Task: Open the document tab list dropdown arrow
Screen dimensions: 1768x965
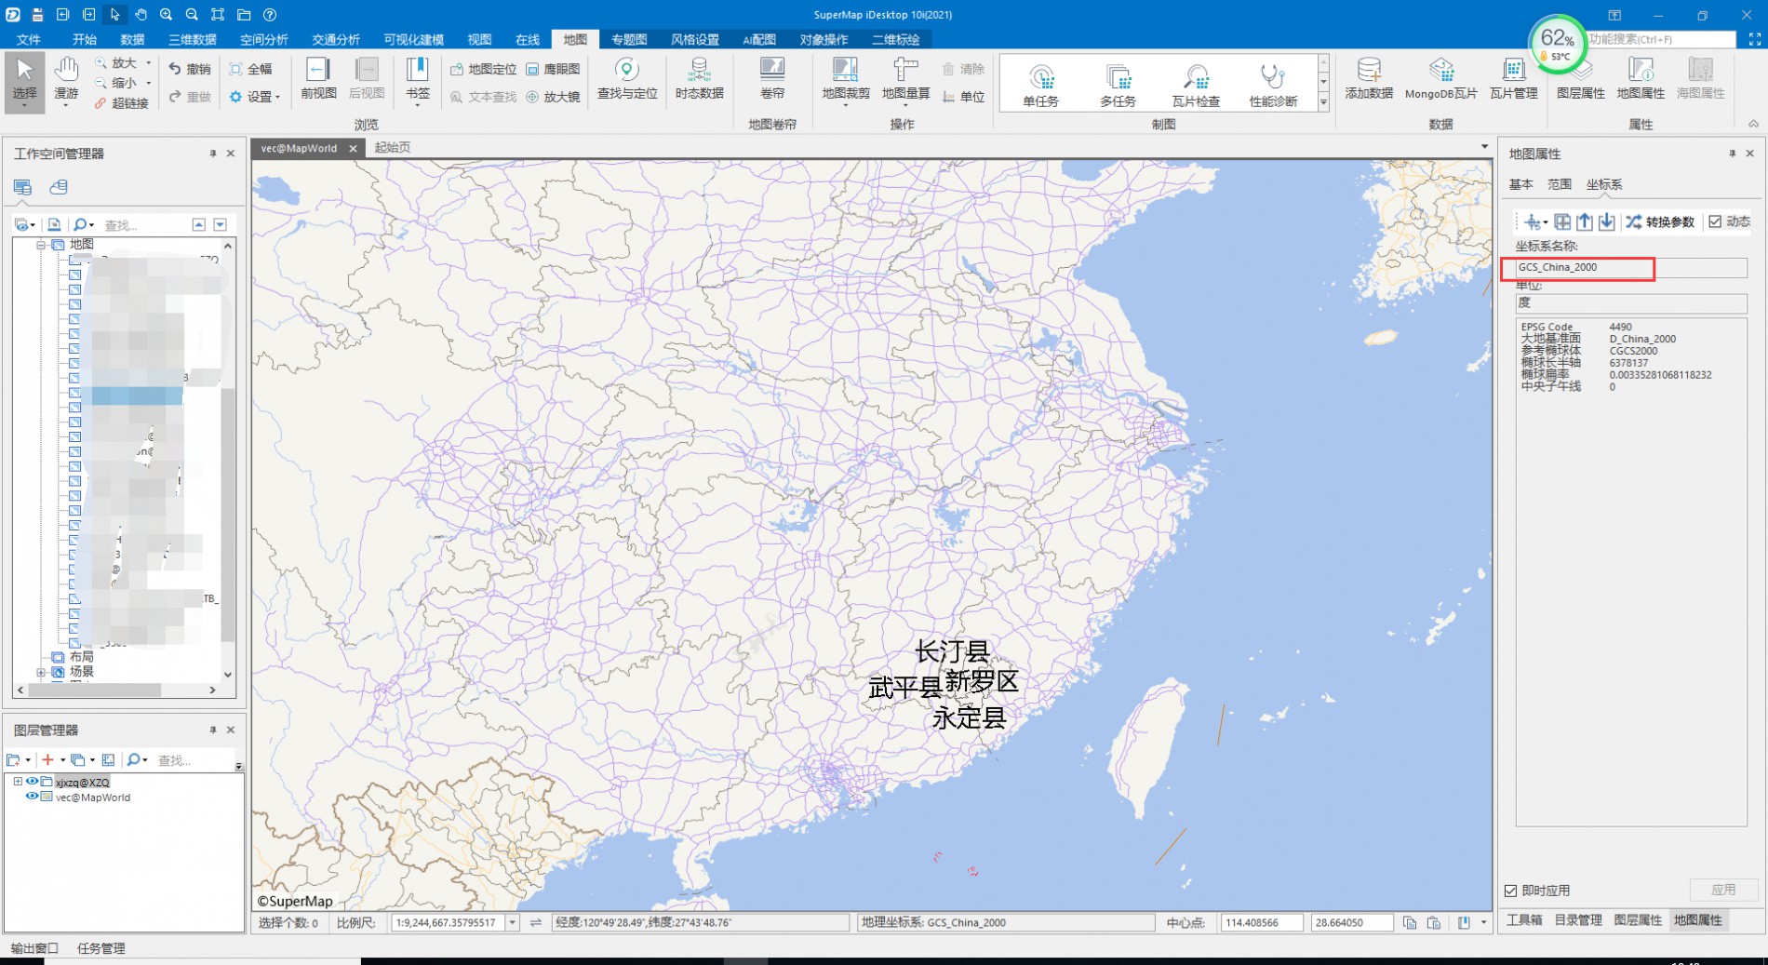Action: click(1484, 147)
